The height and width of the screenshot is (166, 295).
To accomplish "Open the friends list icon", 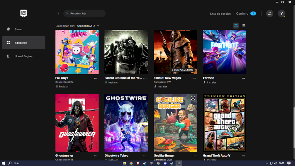I will [x=270, y=14].
